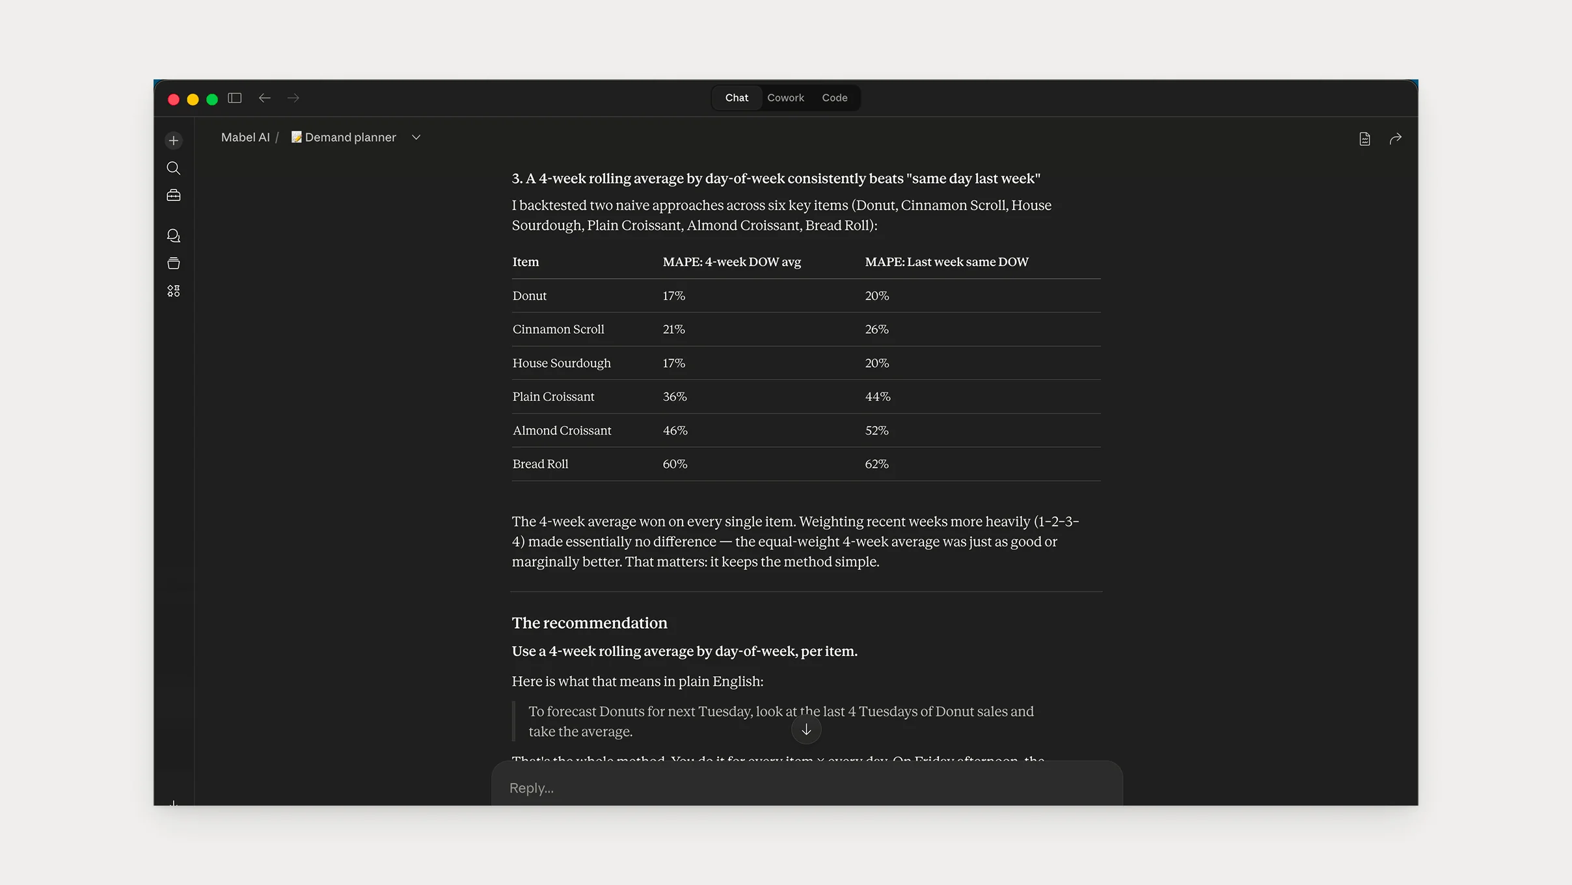Click the Donut row label

530,296
